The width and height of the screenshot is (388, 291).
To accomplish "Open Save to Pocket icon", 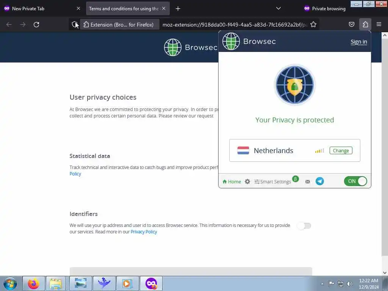I will 351,24.
